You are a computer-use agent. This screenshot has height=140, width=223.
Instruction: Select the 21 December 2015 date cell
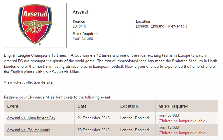tap(94, 118)
